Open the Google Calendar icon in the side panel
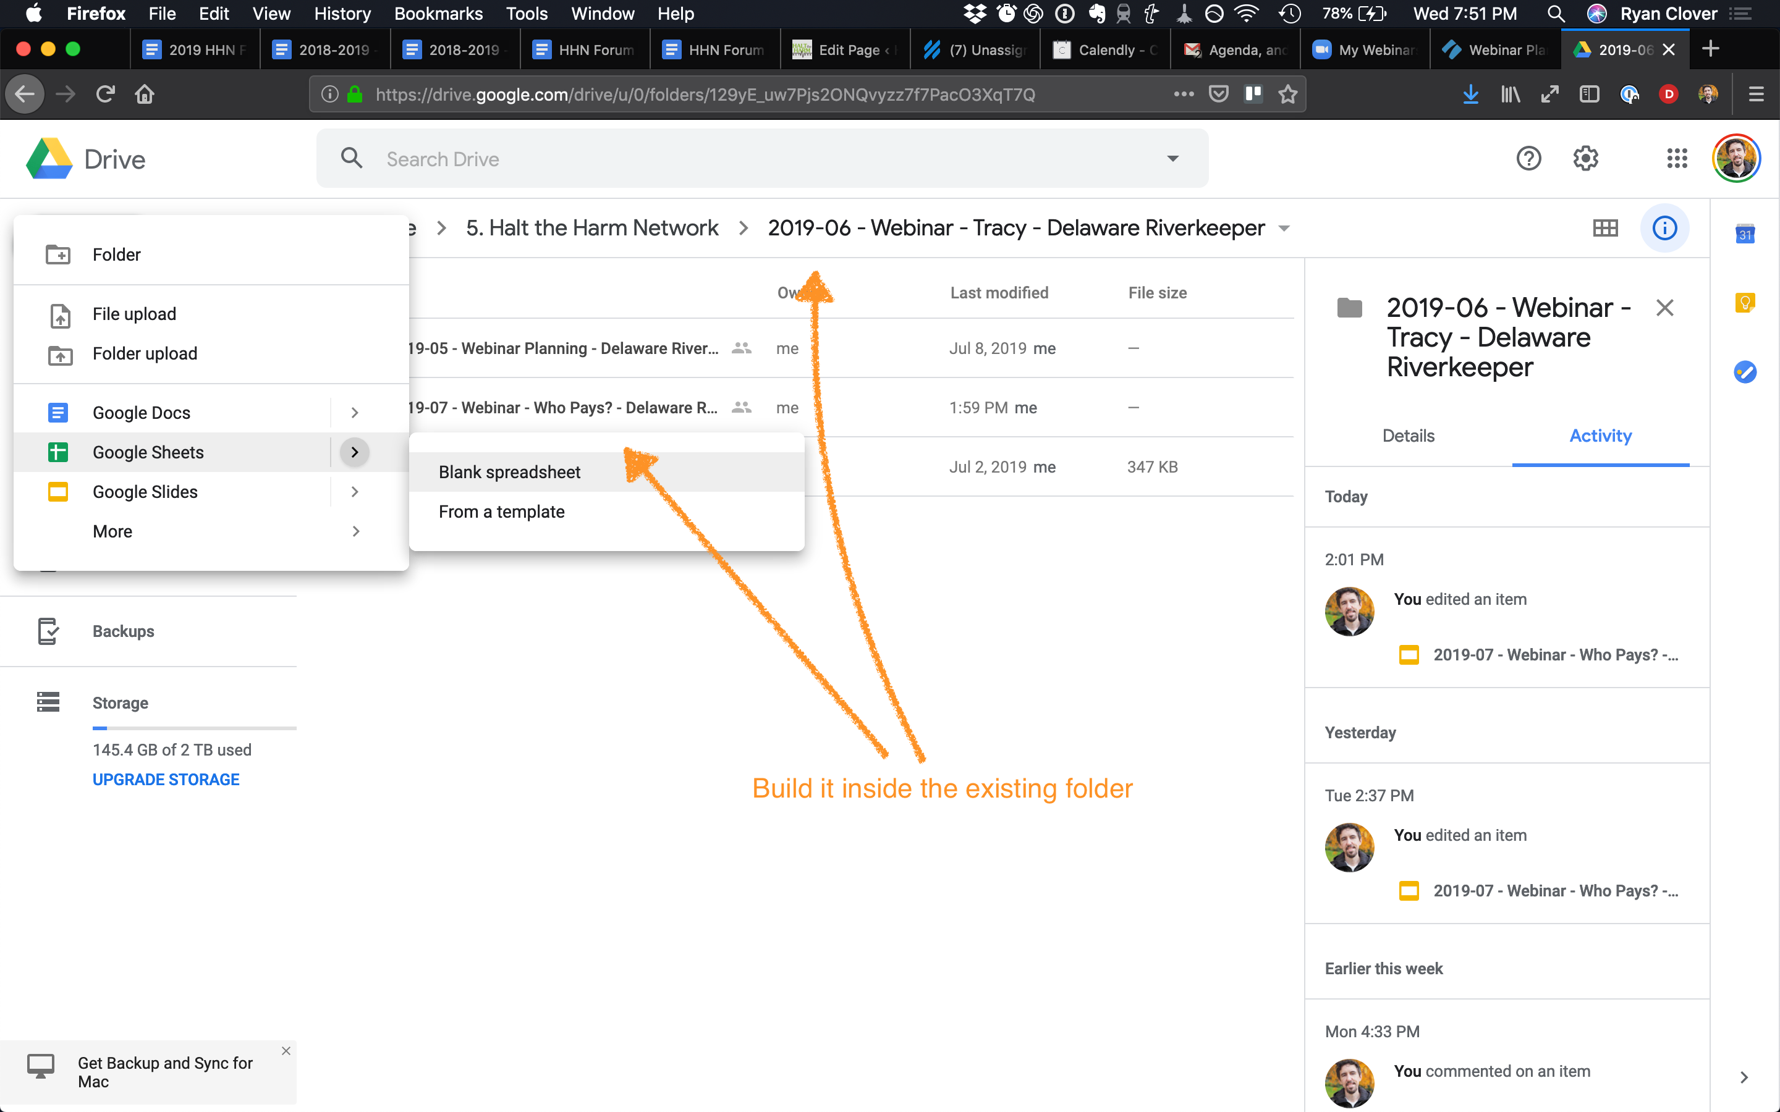The width and height of the screenshot is (1780, 1112). pyautogui.click(x=1746, y=234)
